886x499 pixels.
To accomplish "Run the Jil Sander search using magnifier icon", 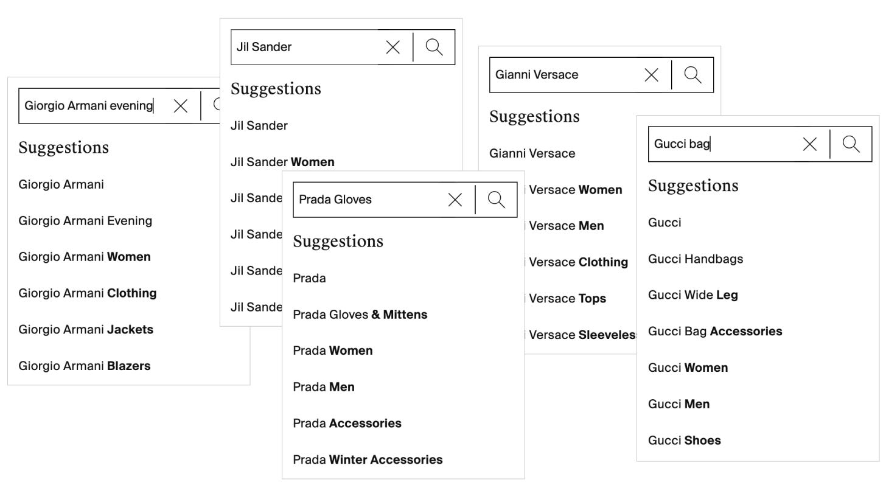I will pos(434,47).
